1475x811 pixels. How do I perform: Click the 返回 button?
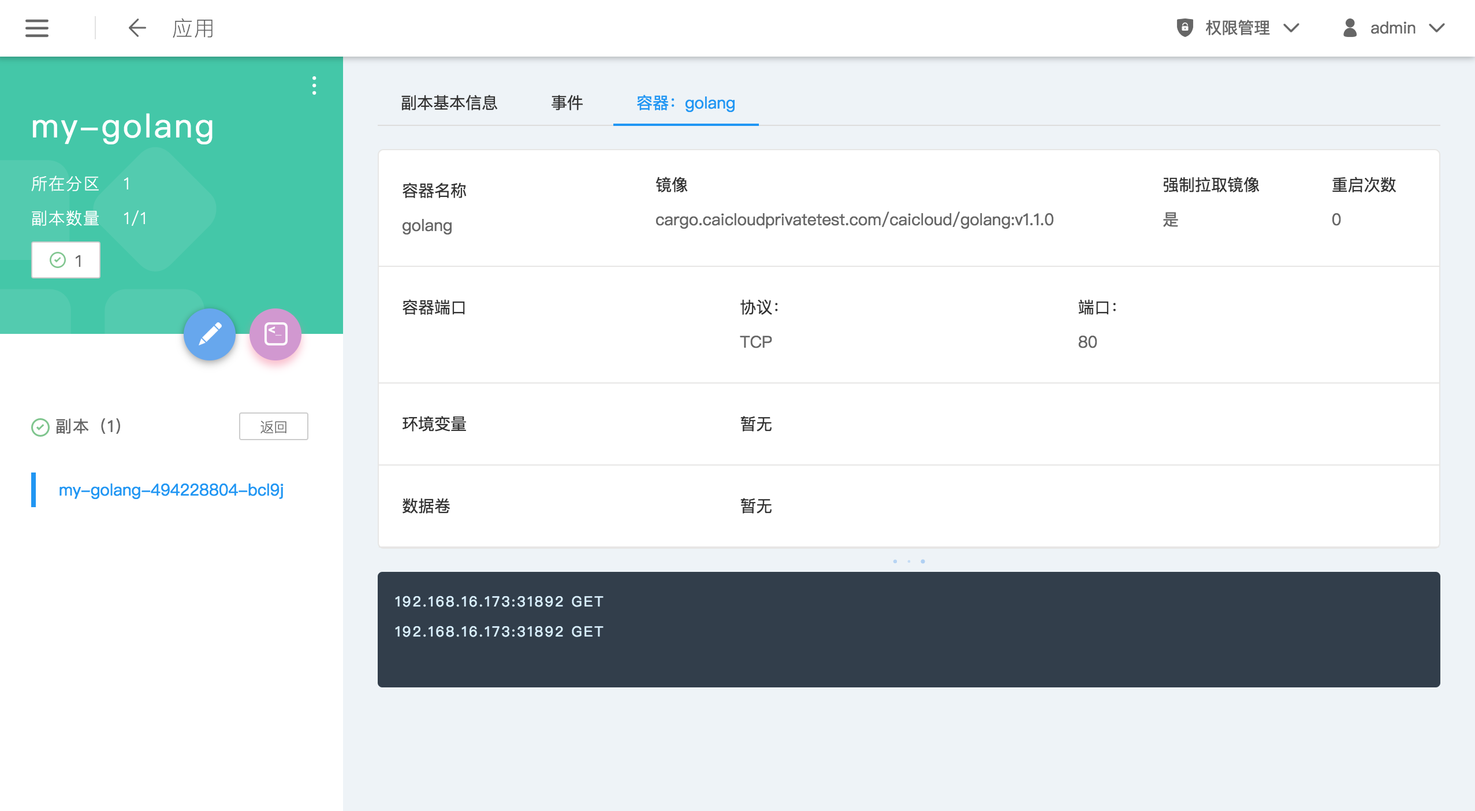tap(273, 426)
